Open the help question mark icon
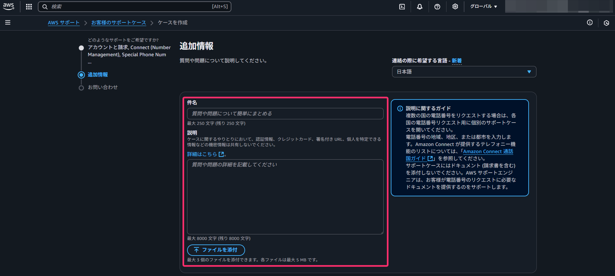Screen dimensions: 615x276 437,7
